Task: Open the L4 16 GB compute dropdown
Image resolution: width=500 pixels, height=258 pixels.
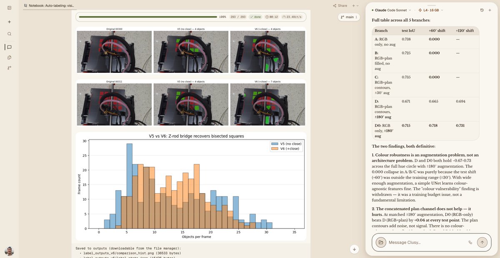Action: 431,10
